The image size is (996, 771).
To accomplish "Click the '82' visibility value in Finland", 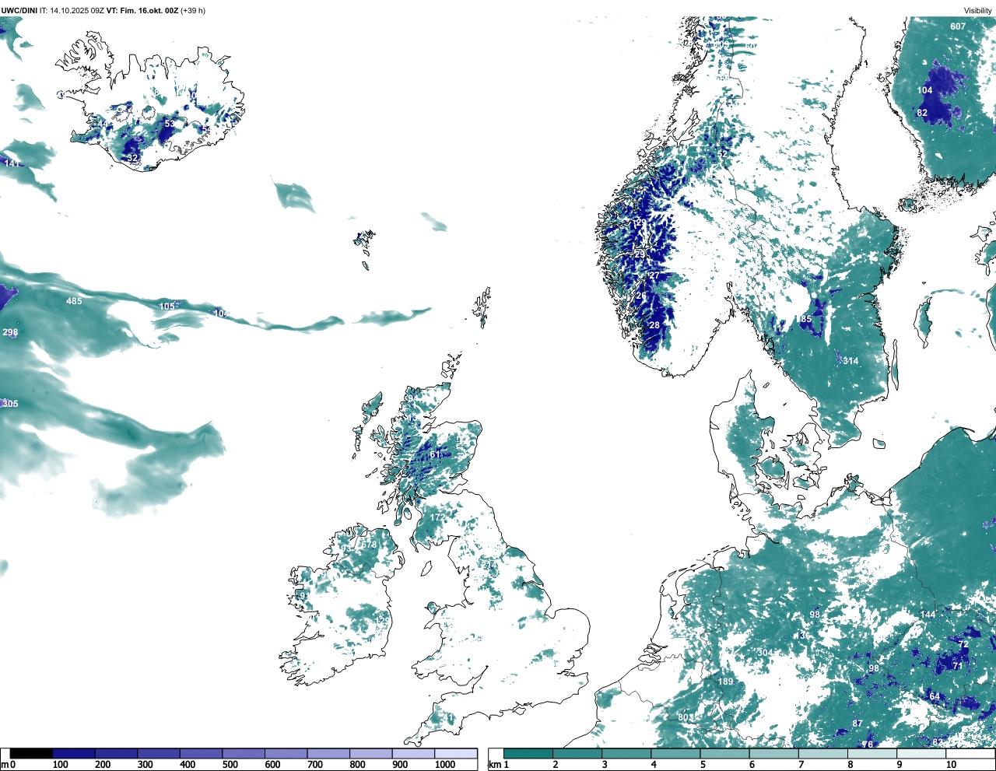I will click(922, 113).
